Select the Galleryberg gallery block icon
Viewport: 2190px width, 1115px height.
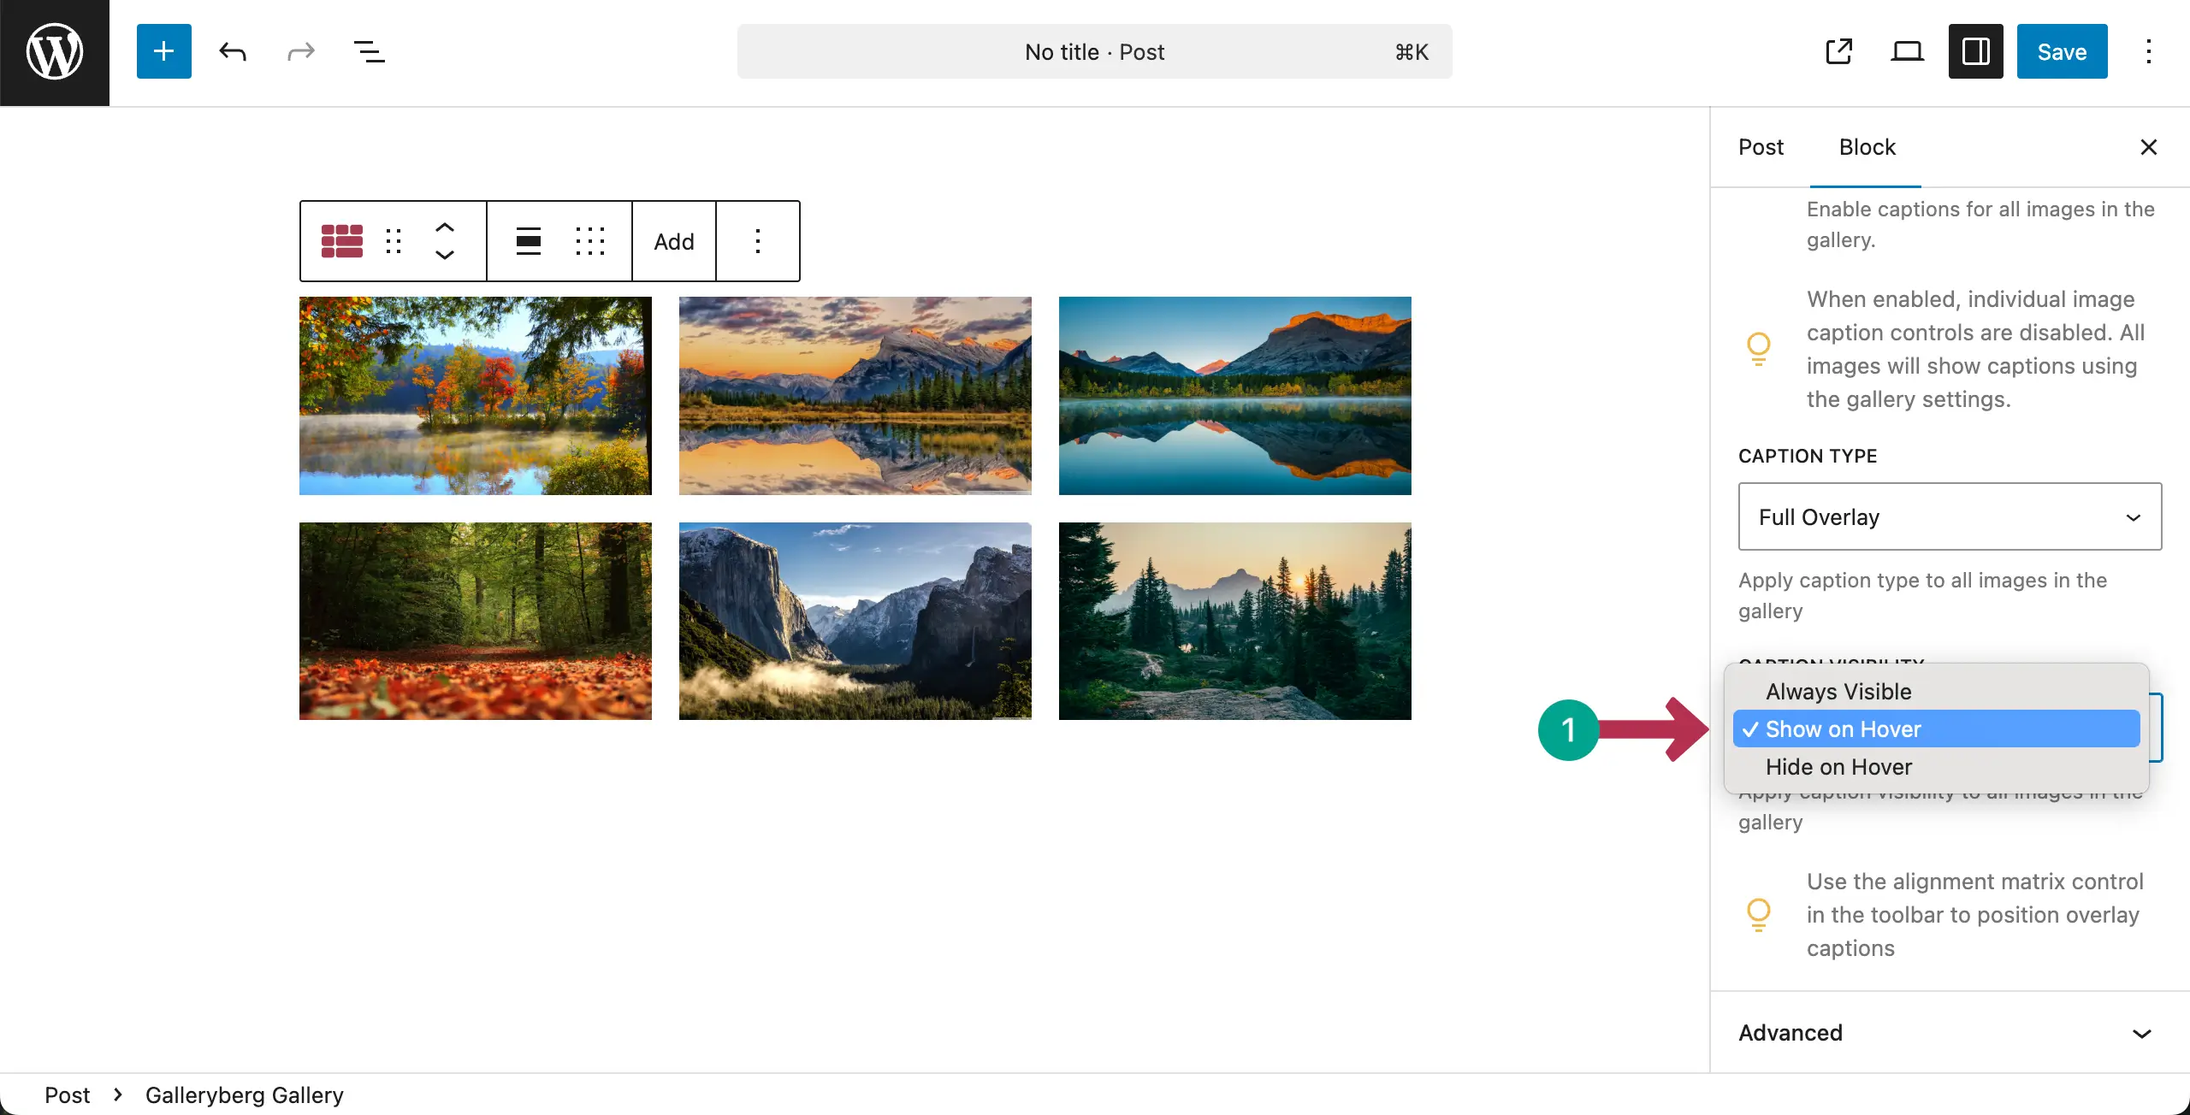(x=340, y=240)
